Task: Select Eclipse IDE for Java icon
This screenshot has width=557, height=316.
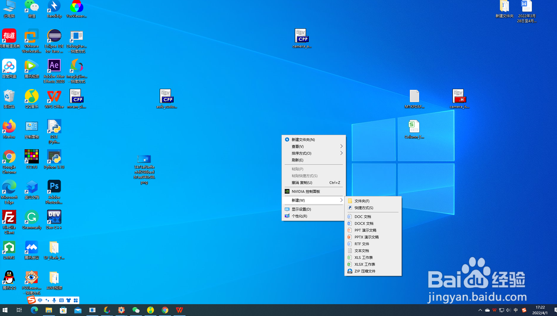Action: [54, 41]
